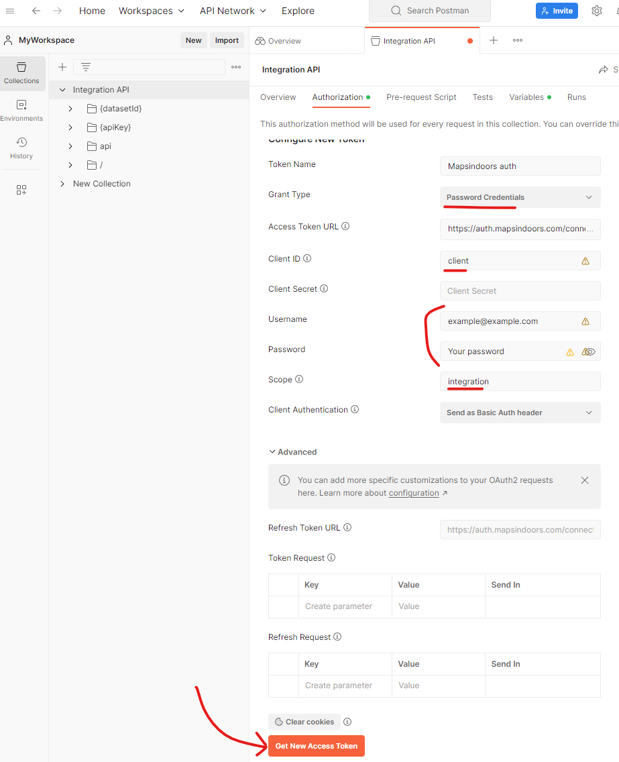Viewport: 619px width, 762px height.
Task: Show info next to Clear cookies
Action: click(347, 722)
